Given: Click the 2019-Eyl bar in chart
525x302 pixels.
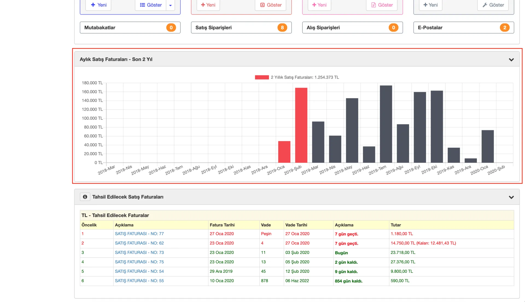Looking at the screenshot, I should pyautogui.click(x=420, y=128).
